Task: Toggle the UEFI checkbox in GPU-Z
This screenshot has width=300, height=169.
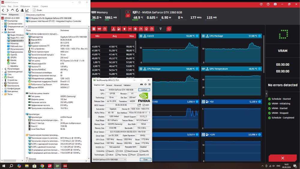Action: (x=144, y=105)
